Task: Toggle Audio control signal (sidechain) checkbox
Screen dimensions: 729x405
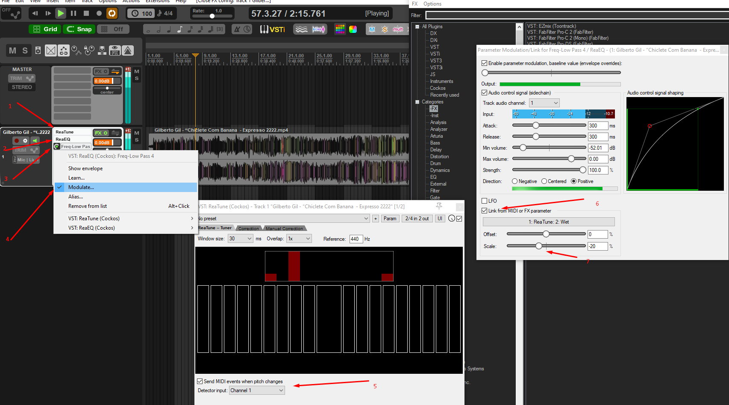Action: pyautogui.click(x=484, y=93)
